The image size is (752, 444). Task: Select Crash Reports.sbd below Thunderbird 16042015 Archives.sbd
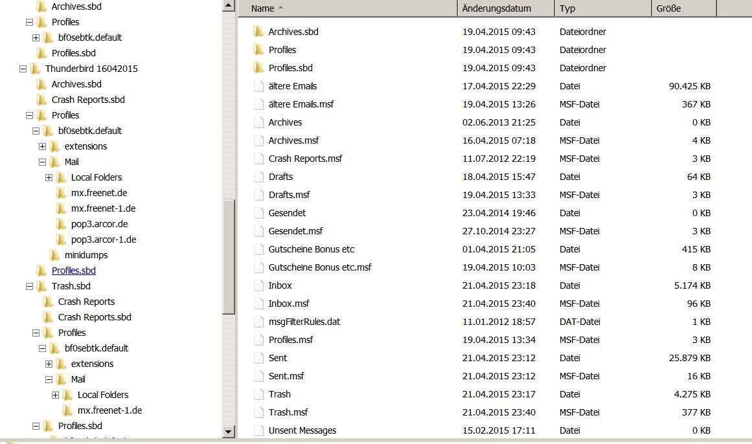[x=88, y=100]
